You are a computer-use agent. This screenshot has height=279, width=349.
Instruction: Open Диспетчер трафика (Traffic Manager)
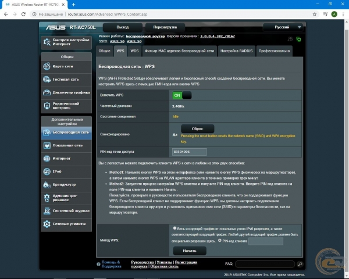point(66,92)
